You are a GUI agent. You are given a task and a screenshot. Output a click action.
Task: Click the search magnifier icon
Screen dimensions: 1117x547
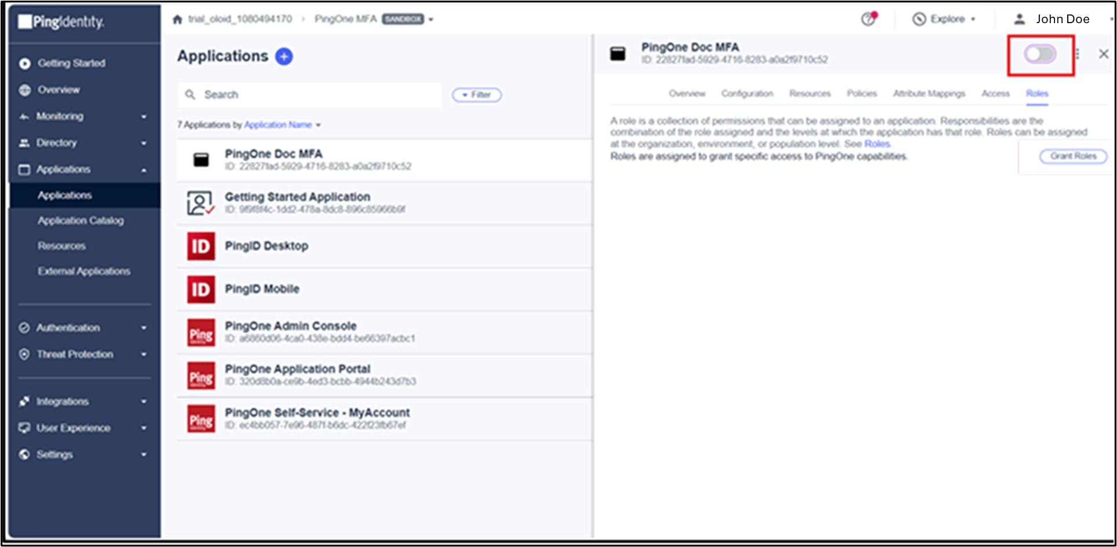(x=190, y=94)
